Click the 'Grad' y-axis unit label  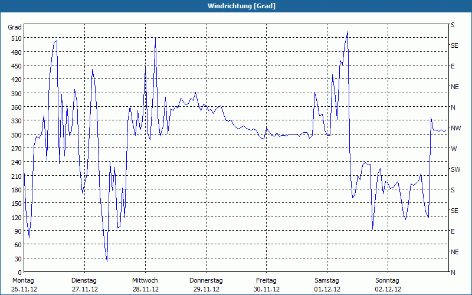14,27
